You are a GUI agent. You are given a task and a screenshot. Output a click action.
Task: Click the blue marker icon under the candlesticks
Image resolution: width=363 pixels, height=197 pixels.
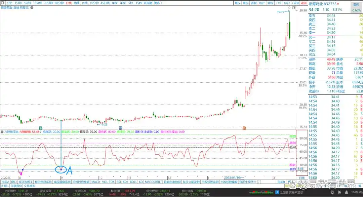pos(120,128)
